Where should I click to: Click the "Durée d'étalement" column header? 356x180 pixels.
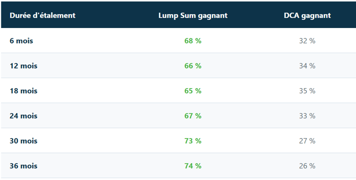43,15
